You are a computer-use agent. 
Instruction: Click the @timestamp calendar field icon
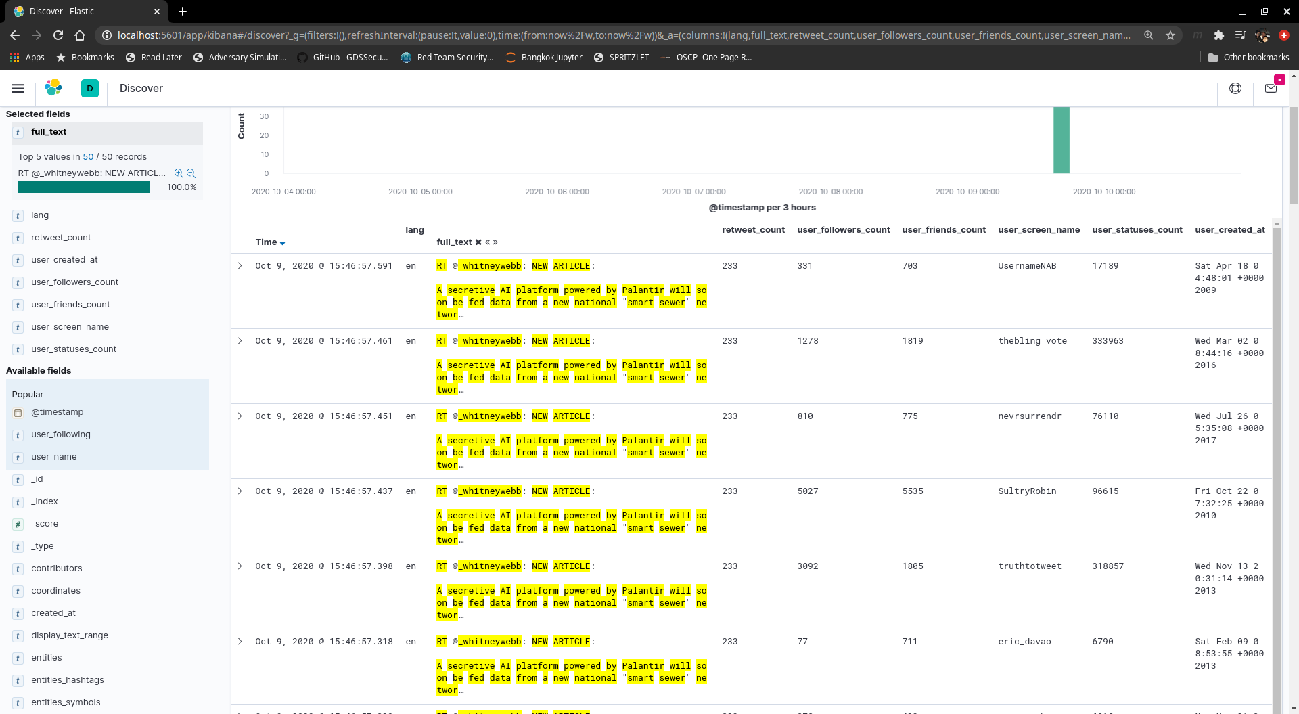point(18,413)
